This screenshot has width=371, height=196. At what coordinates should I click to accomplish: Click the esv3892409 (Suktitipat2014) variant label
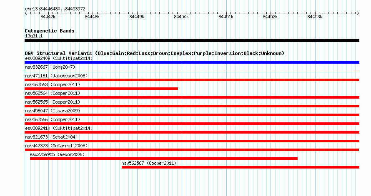(x=59, y=58)
